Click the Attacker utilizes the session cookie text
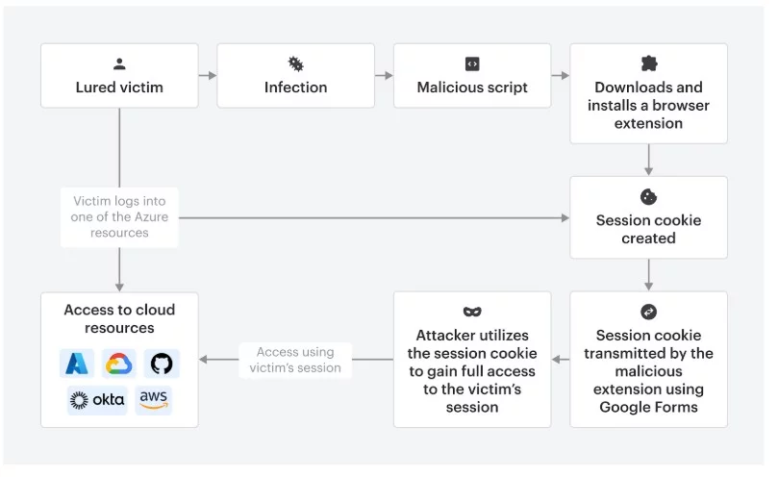 click(472, 371)
